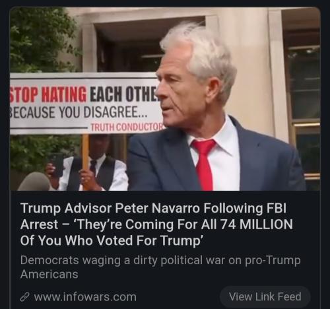Screen dimensions: 330x309
Task: Open the View Link Feed button
Action: click(x=265, y=296)
